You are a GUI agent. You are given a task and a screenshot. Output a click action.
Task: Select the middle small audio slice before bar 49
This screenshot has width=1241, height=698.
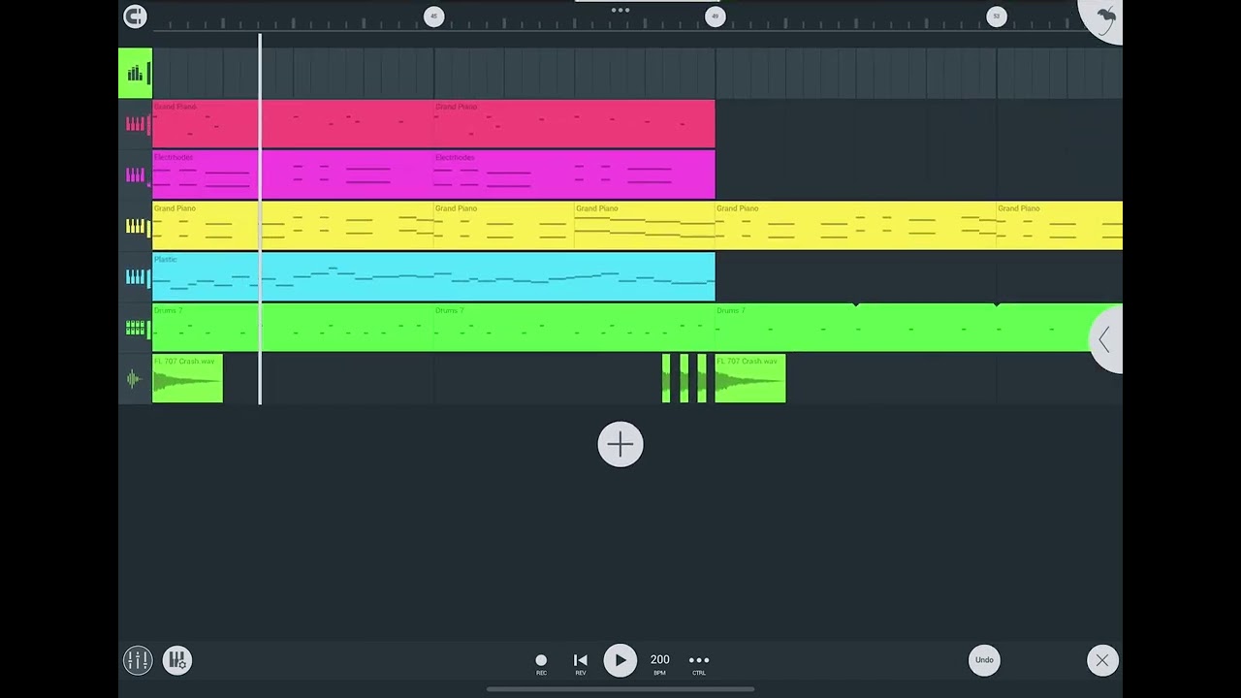point(684,379)
